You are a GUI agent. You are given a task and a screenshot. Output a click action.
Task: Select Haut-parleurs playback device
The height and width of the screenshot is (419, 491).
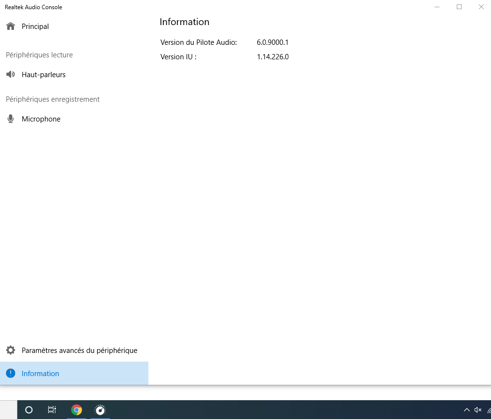74,75
